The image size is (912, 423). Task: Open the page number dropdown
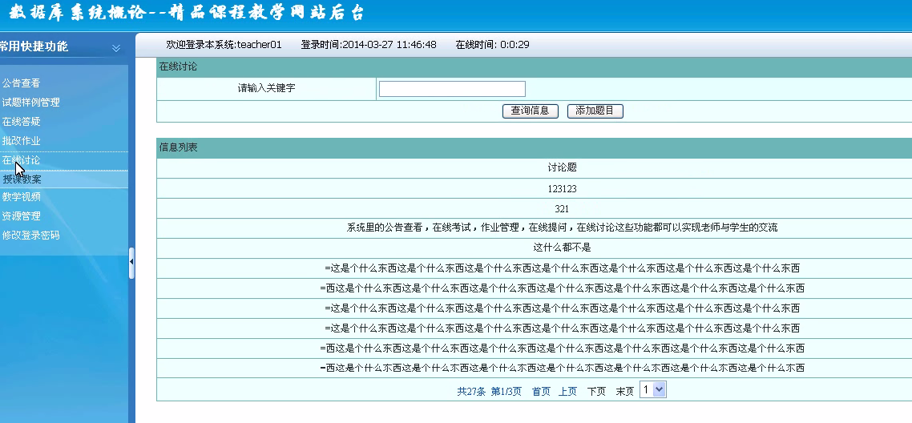coord(652,390)
